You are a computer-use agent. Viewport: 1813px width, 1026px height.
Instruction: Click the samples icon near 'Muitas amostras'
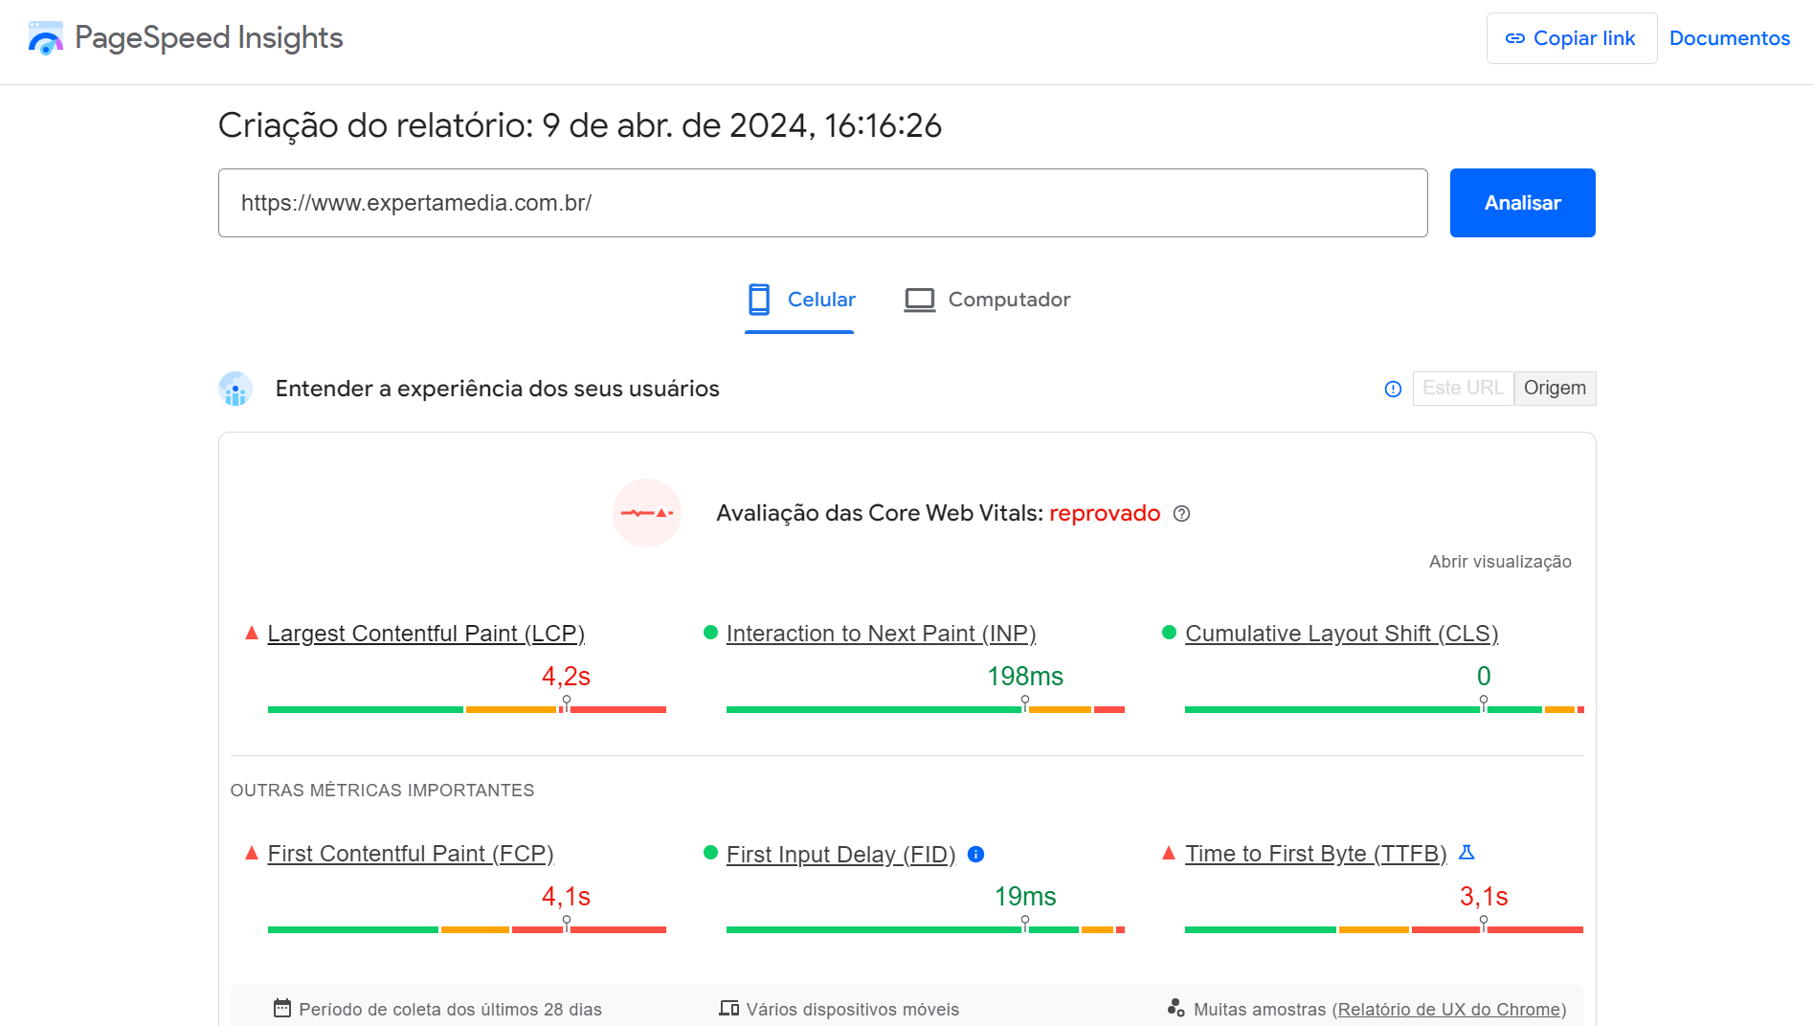[x=1175, y=1008]
